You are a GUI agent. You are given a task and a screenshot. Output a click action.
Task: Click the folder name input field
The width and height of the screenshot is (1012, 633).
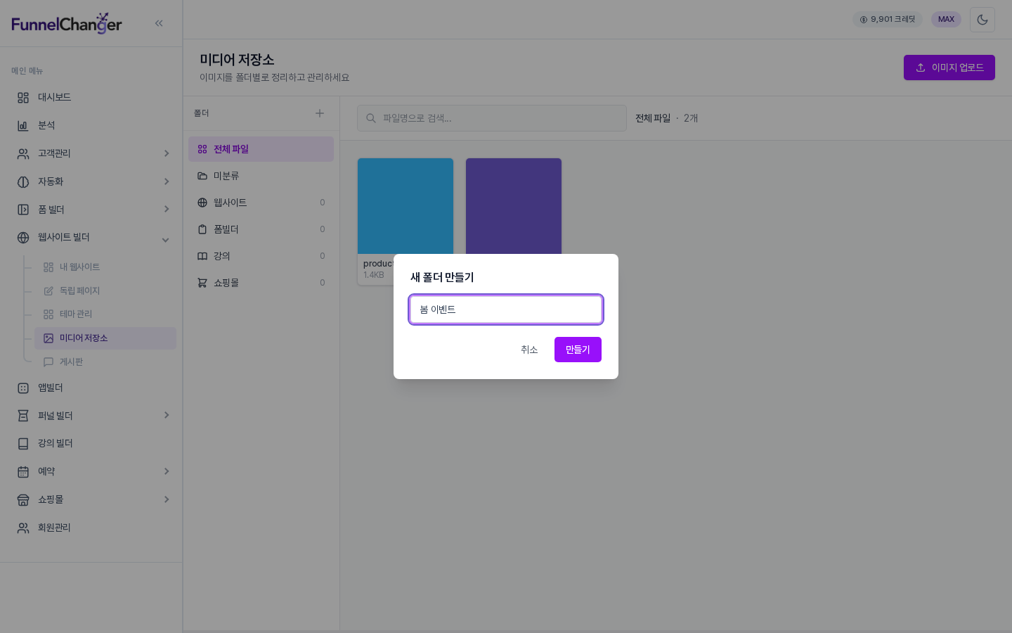tap(506, 309)
